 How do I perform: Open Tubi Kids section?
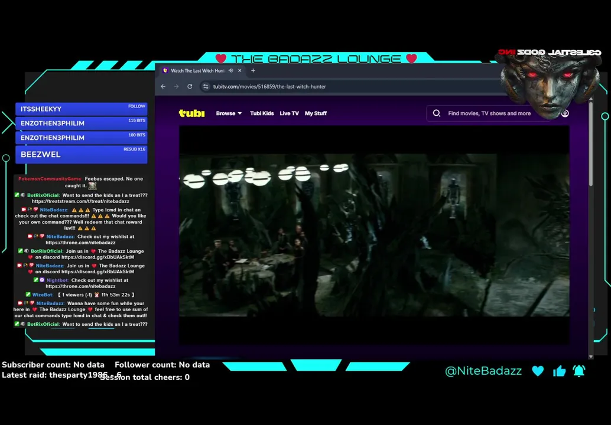point(262,113)
